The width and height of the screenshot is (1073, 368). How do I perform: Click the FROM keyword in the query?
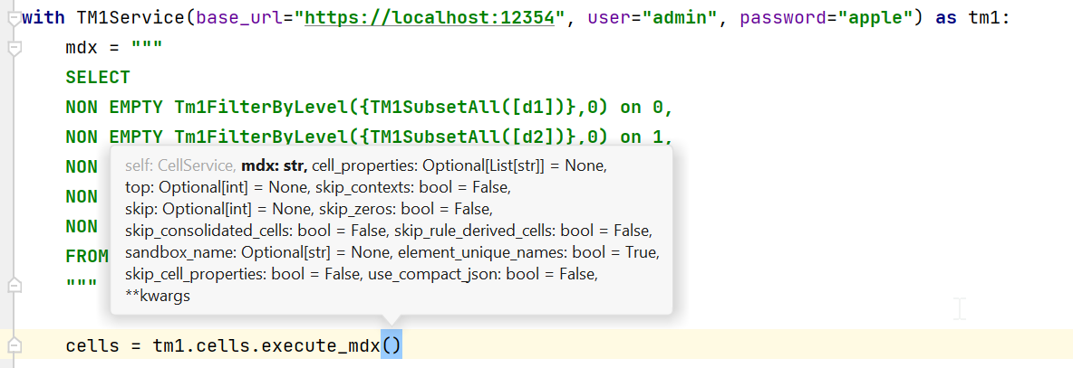tap(88, 256)
